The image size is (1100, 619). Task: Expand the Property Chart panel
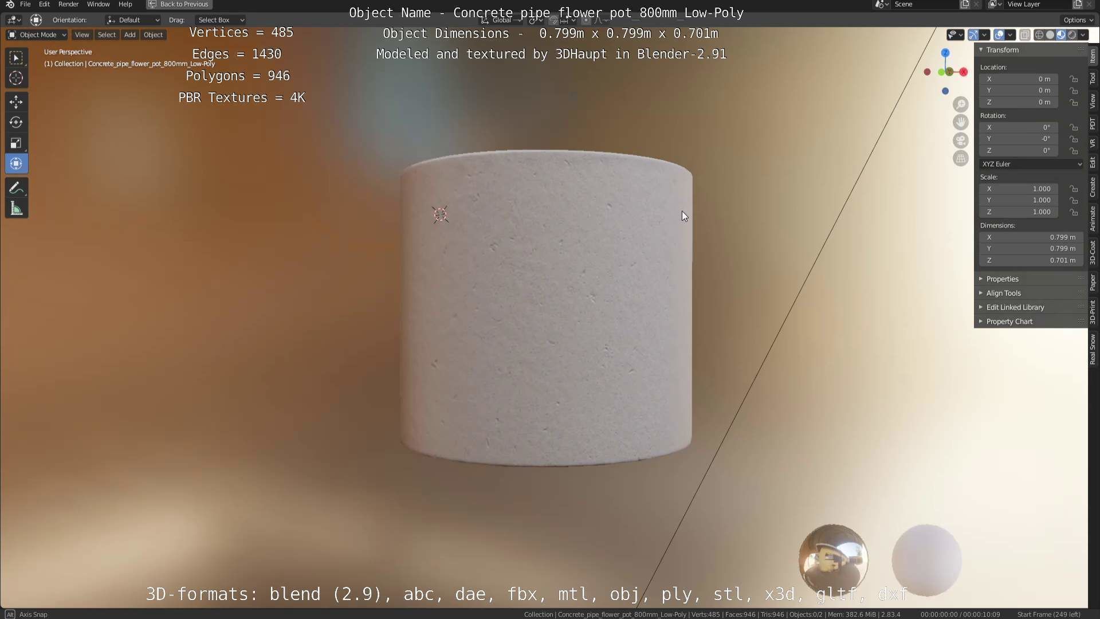tap(1031, 322)
